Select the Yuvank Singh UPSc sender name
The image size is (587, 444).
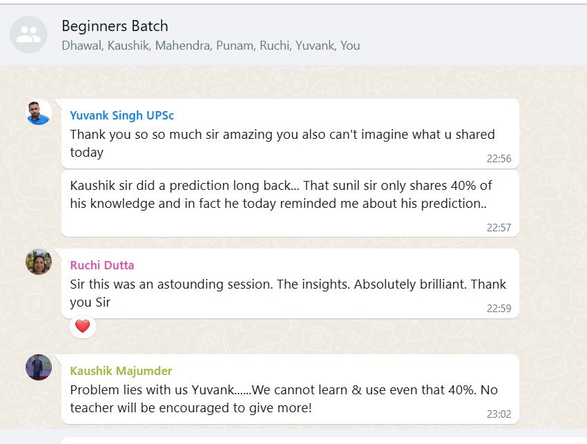[x=122, y=115]
